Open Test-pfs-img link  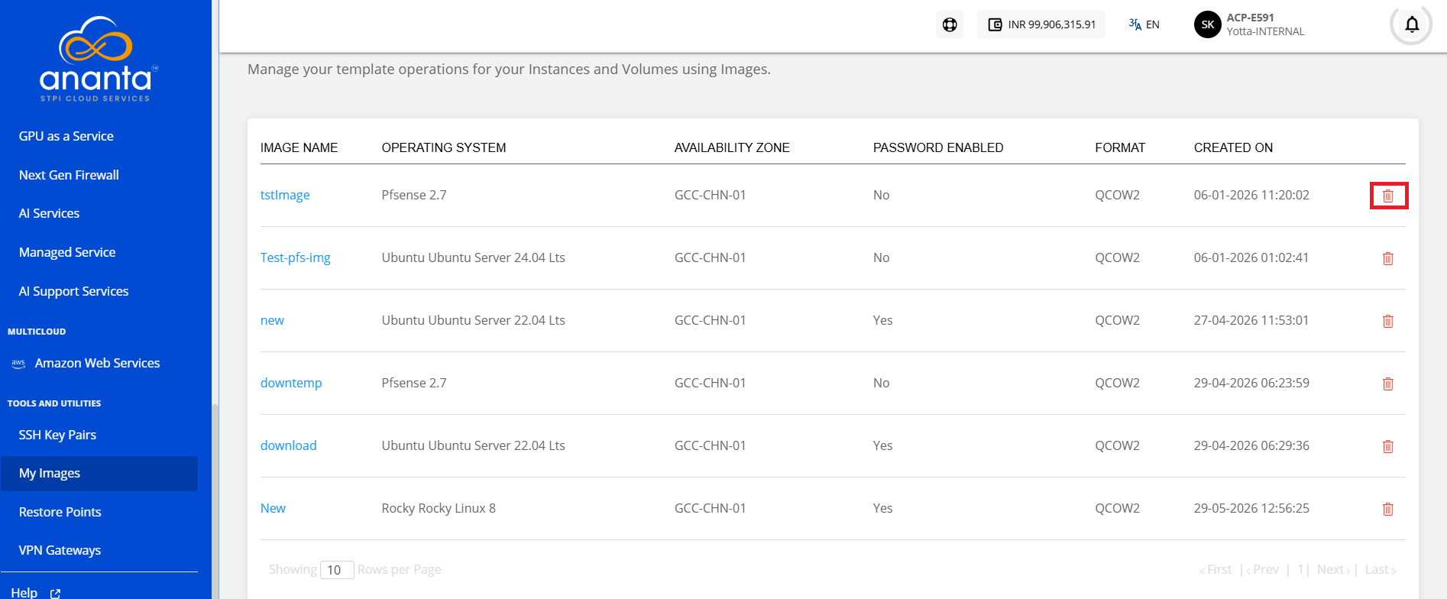(x=296, y=257)
